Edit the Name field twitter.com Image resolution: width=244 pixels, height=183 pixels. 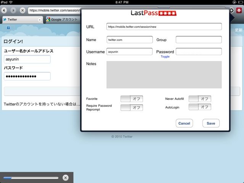point(130,40)
